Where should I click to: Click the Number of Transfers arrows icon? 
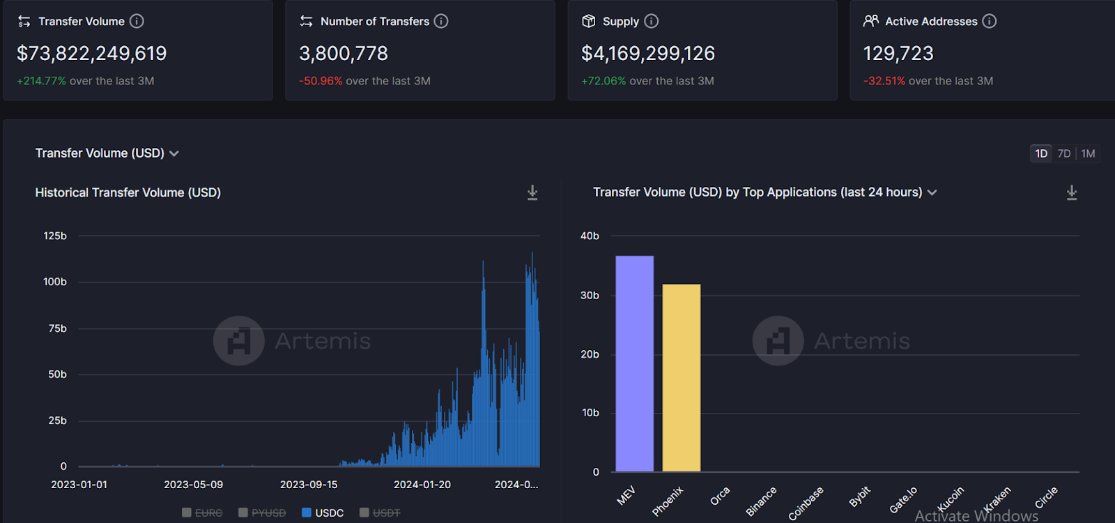[x=307, y=21]
